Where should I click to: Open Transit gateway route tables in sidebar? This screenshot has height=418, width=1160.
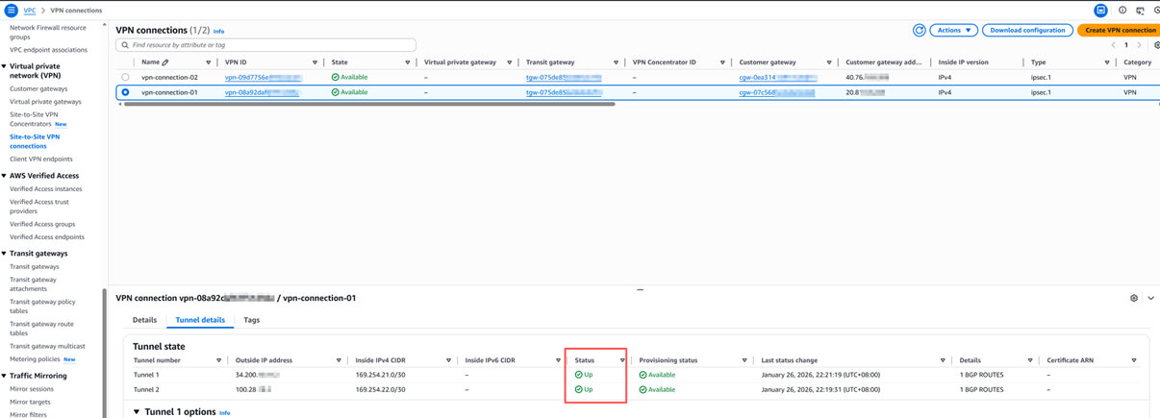click(41, 329)
